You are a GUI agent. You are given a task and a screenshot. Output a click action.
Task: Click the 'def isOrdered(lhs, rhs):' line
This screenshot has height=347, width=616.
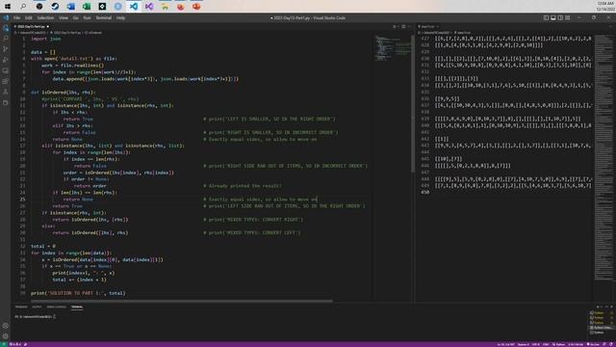64,93
